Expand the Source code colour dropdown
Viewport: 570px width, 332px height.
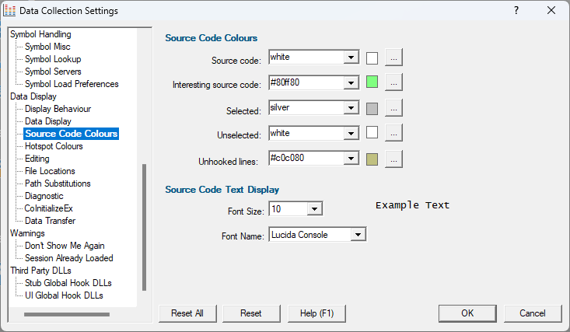pyautogui.click(x=351, y=58)
